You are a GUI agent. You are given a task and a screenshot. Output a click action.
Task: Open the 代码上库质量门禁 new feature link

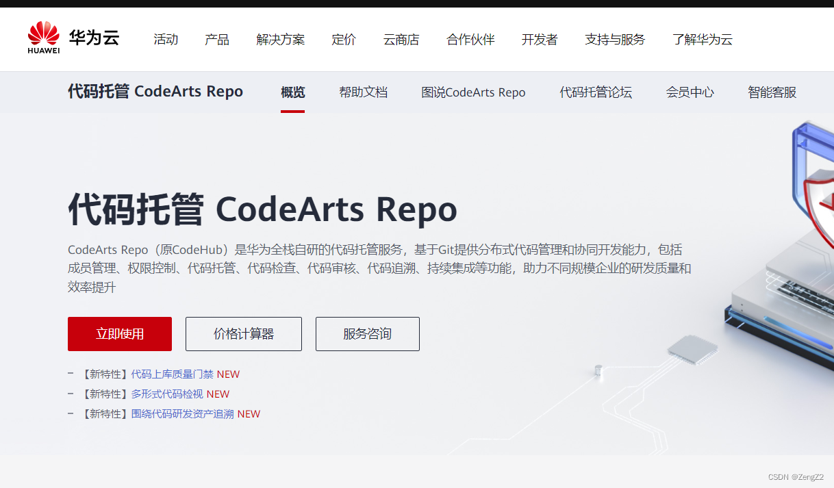point(172,374)
